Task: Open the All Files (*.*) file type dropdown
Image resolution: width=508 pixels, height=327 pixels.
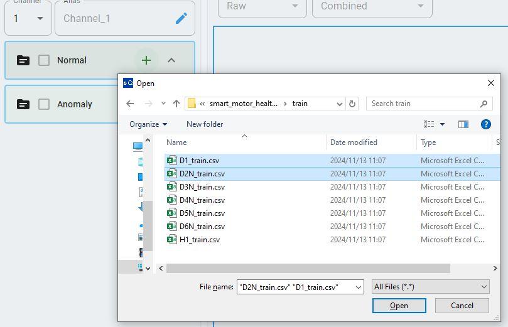Action: tap(431, 287)
